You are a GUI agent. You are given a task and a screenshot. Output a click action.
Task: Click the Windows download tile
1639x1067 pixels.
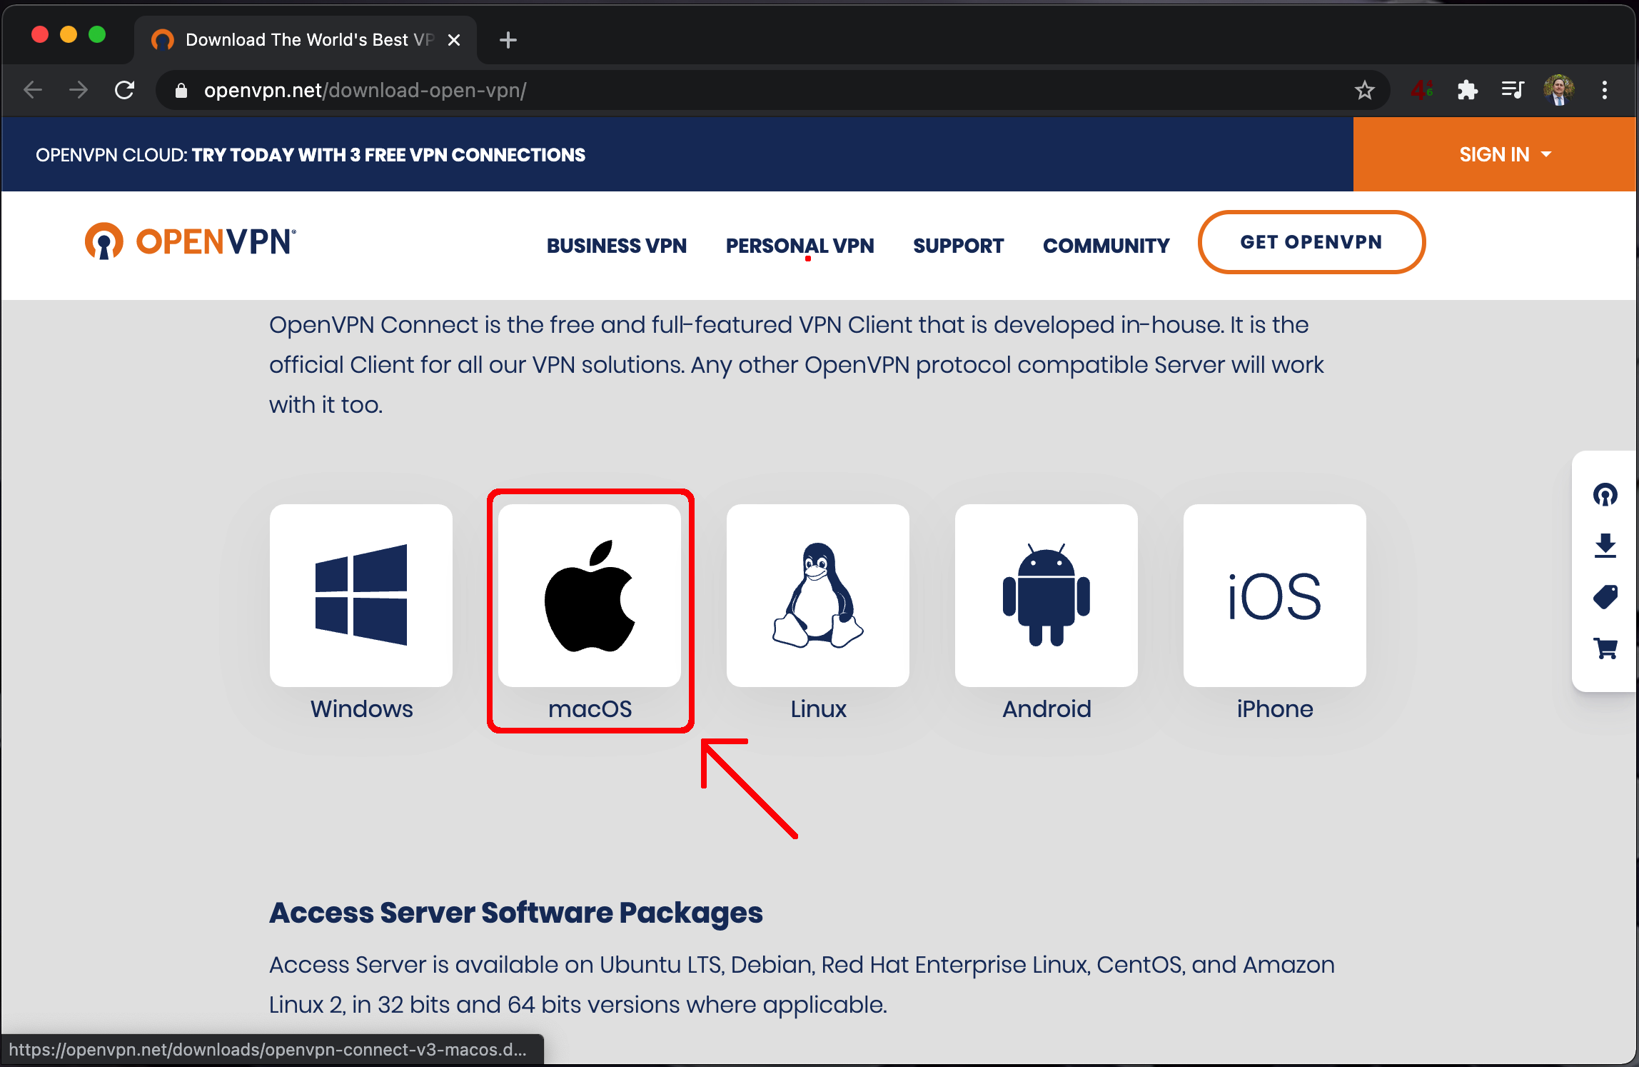coord(361,596)
